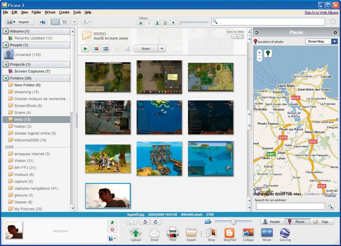
Task: Click the save-to-disk icon beside Share
Action: (127, 49)
